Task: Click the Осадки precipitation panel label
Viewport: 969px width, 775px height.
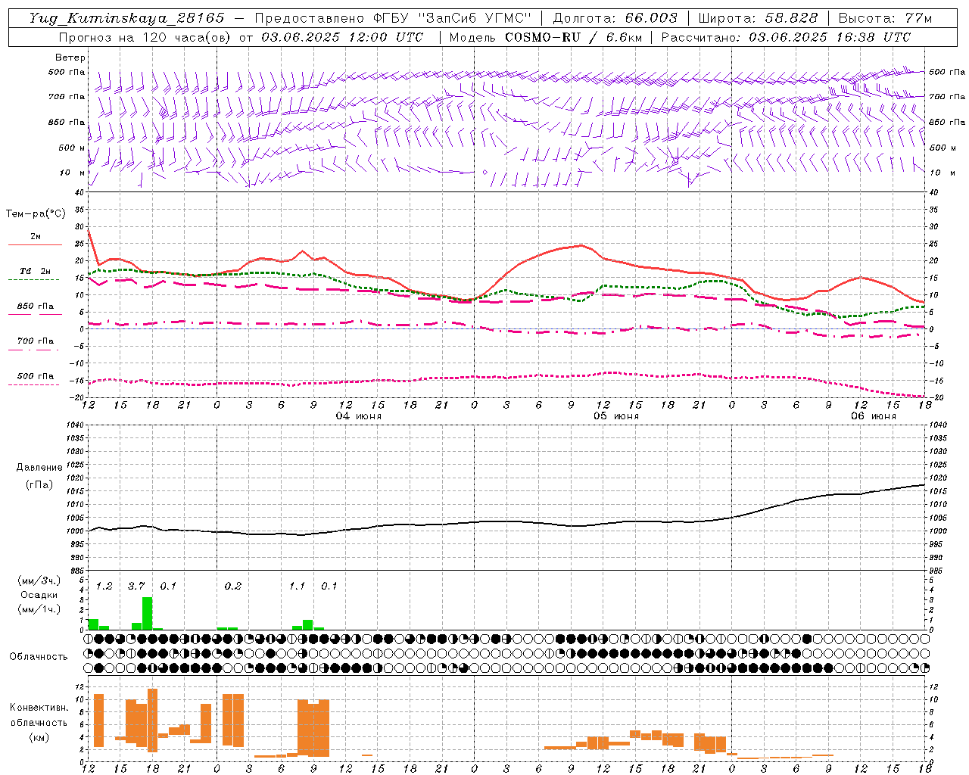Action: coord(39,595)
